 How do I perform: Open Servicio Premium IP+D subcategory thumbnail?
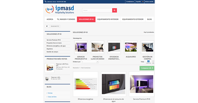click(81, 47)
